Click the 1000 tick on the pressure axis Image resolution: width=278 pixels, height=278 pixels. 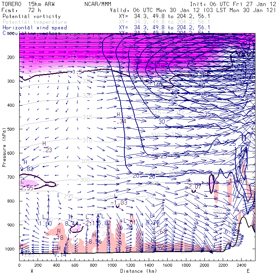(10, 249)
